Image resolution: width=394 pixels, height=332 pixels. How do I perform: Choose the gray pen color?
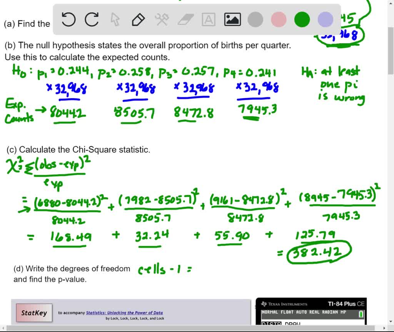(x=255, y=20)
